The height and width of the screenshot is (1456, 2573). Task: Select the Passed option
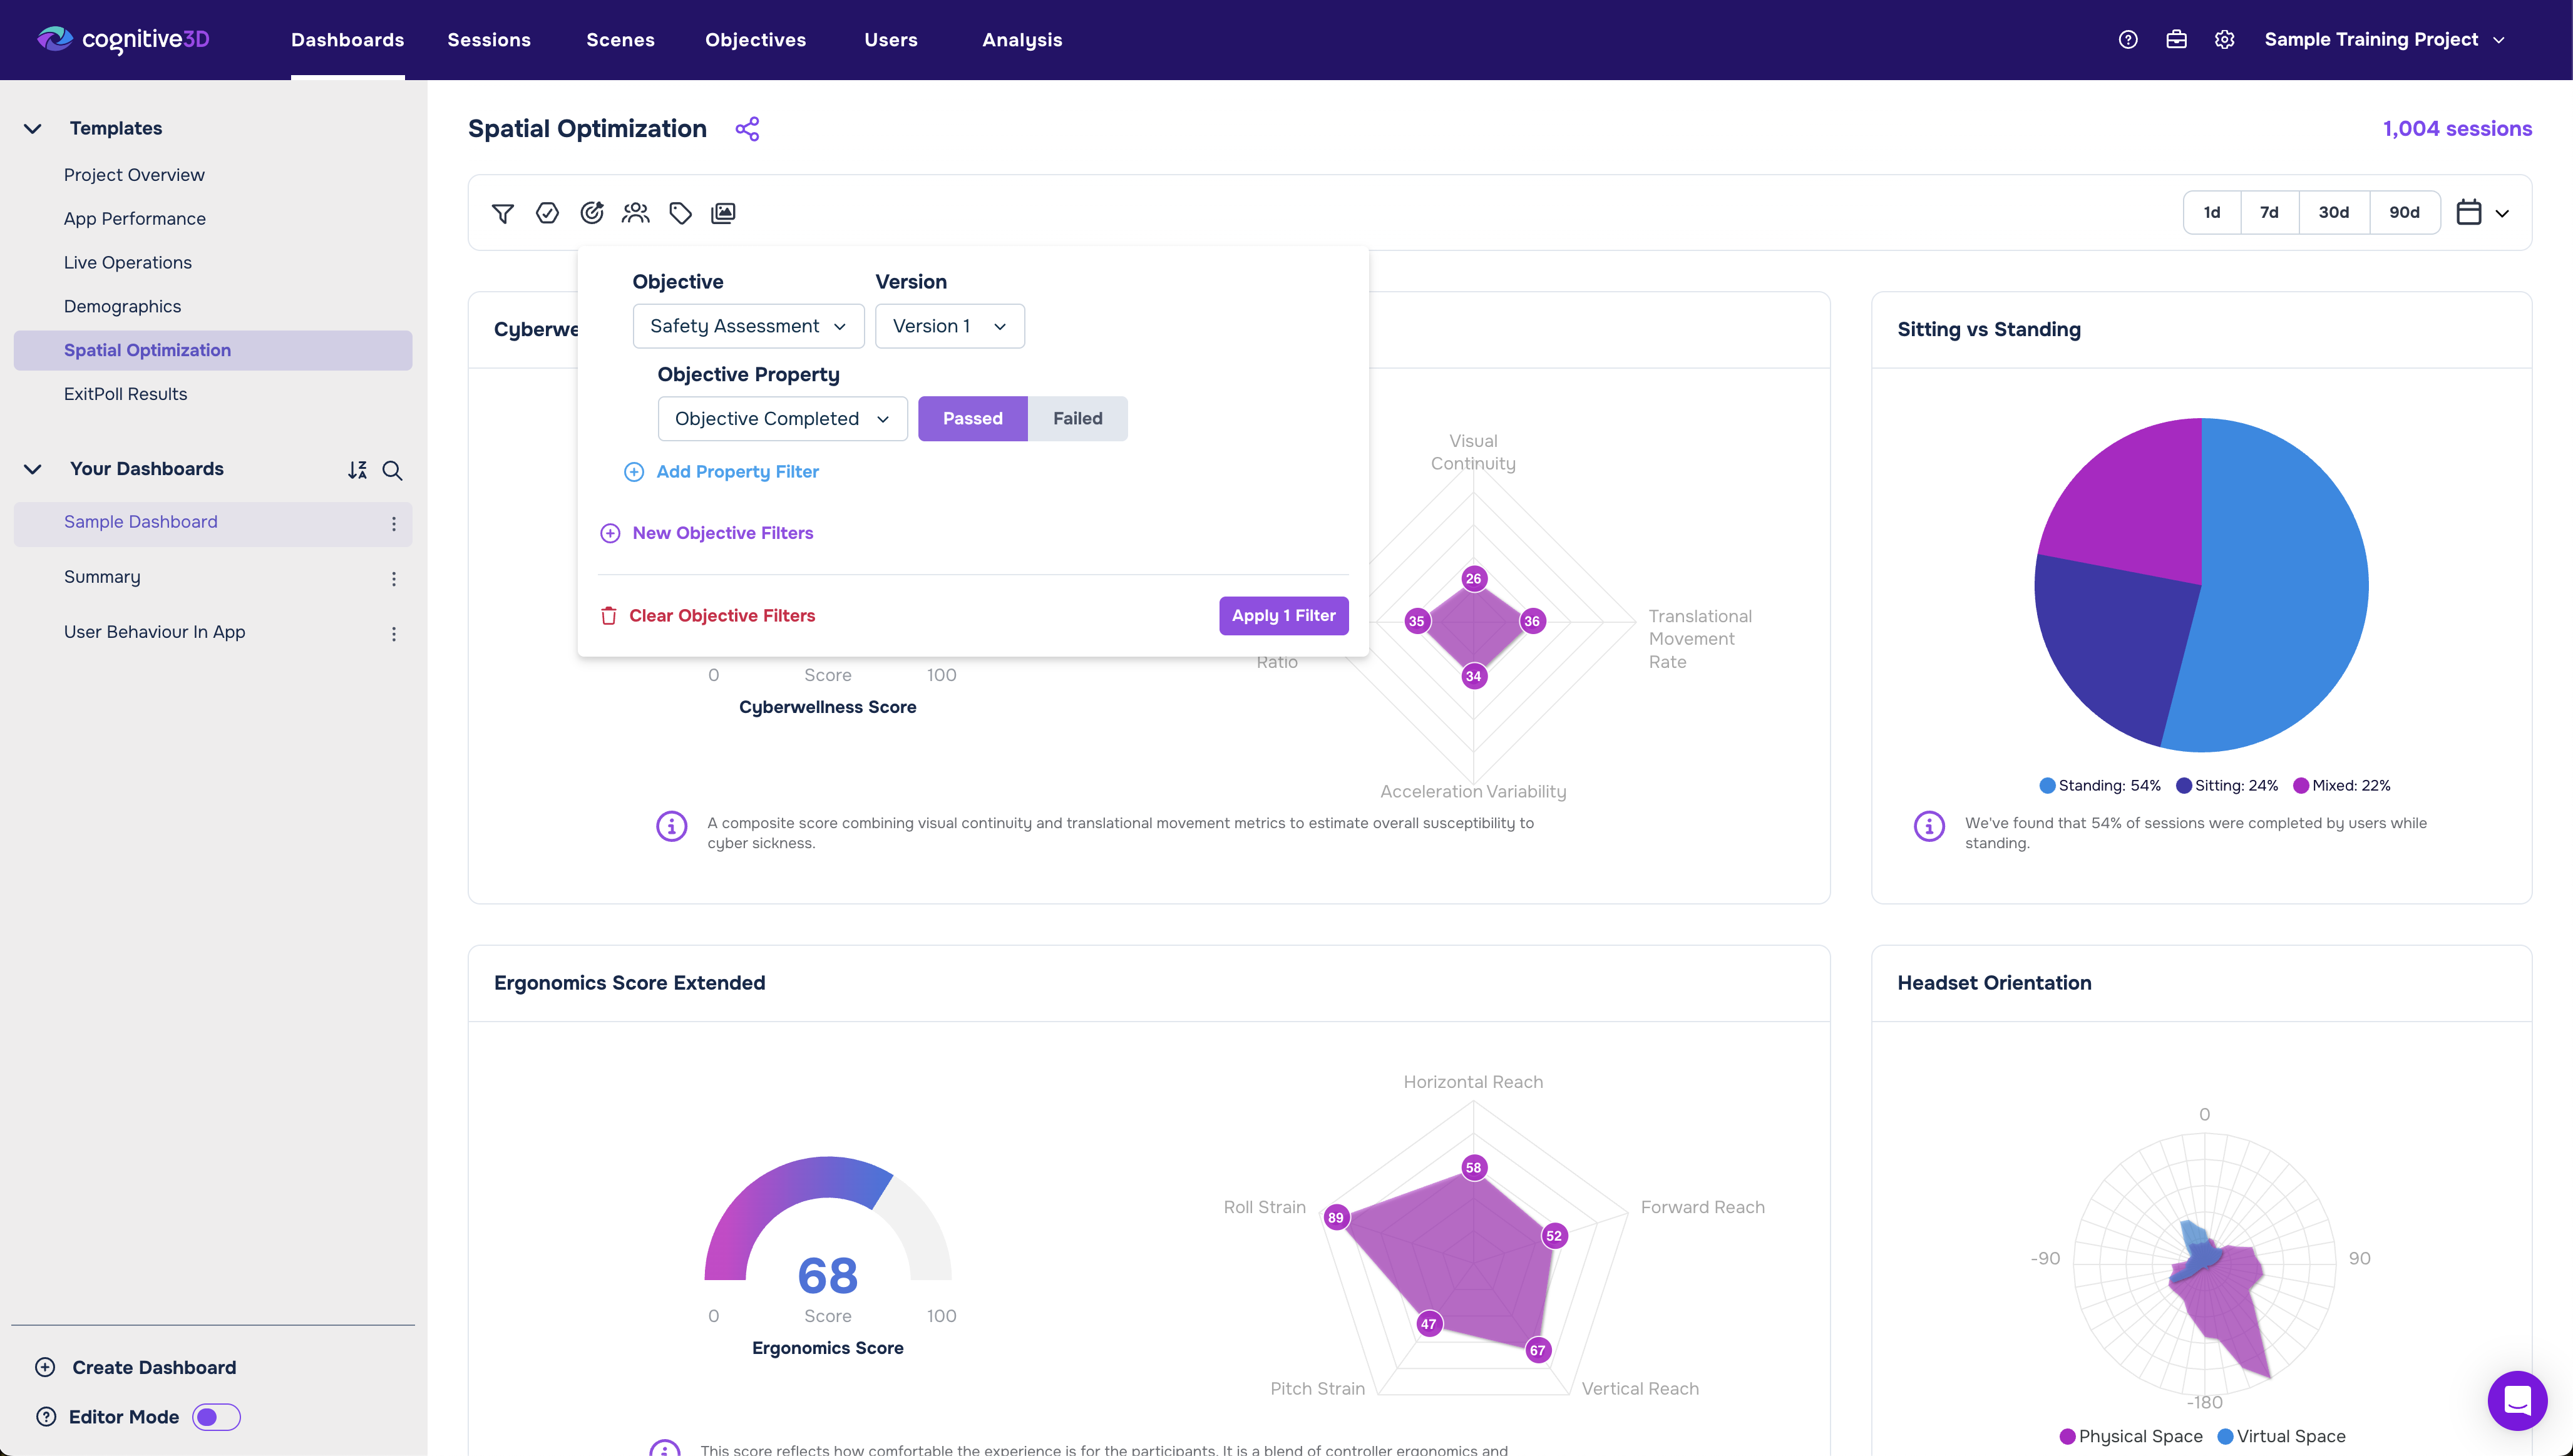[x=972, y=419]
